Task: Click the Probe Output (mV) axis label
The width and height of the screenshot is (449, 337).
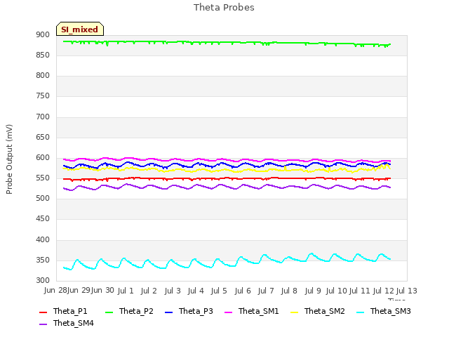Action: (x=9, y=159)
